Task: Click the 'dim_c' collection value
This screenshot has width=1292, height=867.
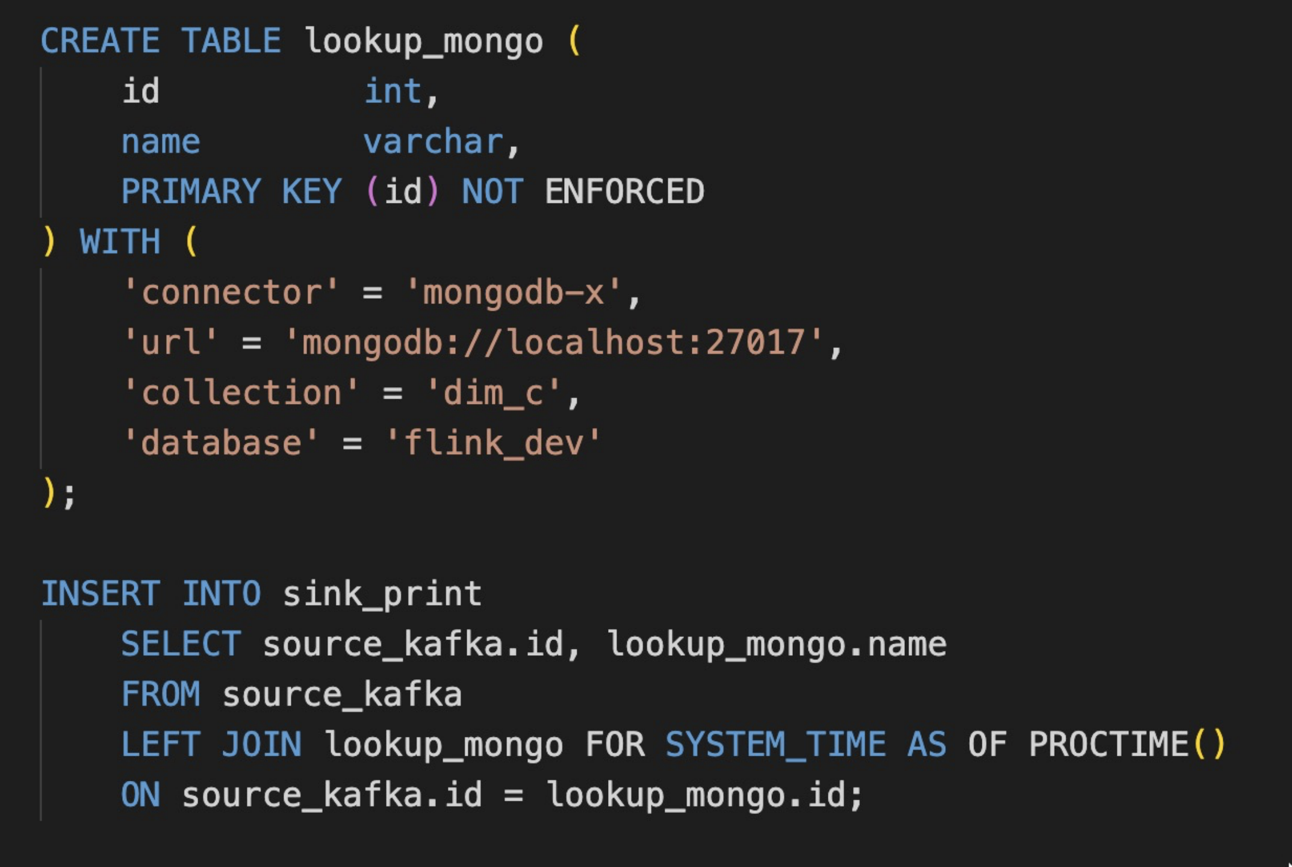Action: [x=493, y=393]
